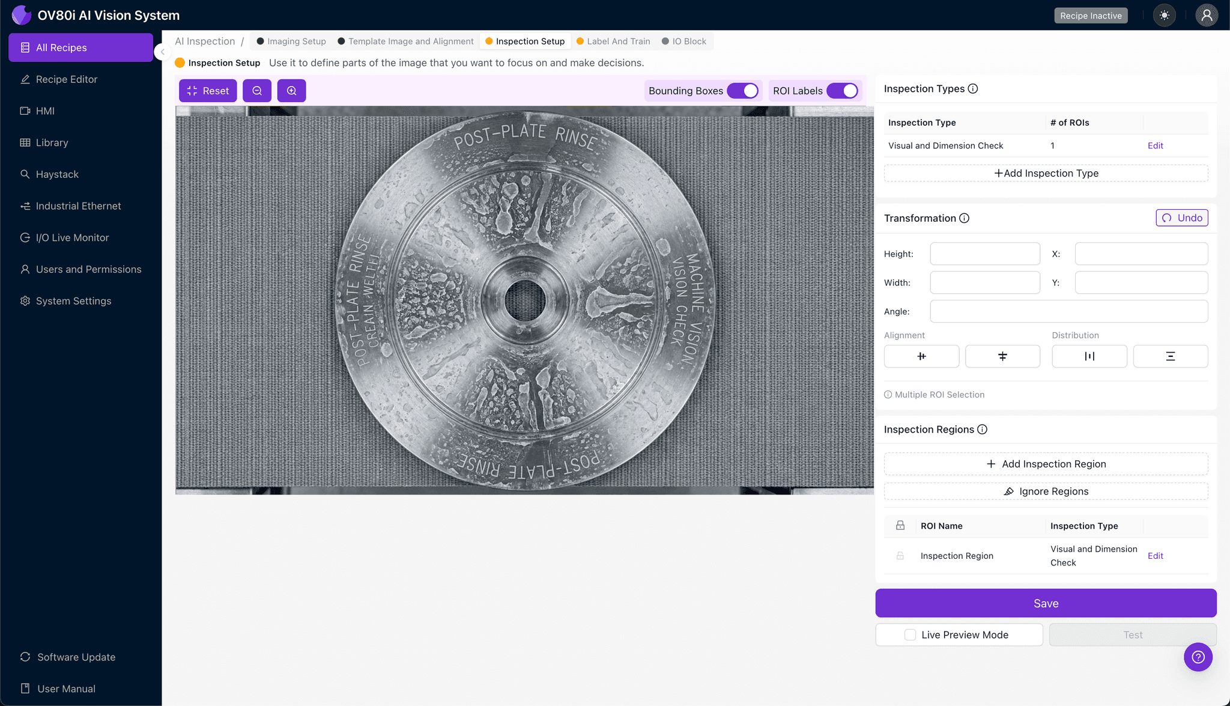Click the purple Save button

(x=1046, y=603)
